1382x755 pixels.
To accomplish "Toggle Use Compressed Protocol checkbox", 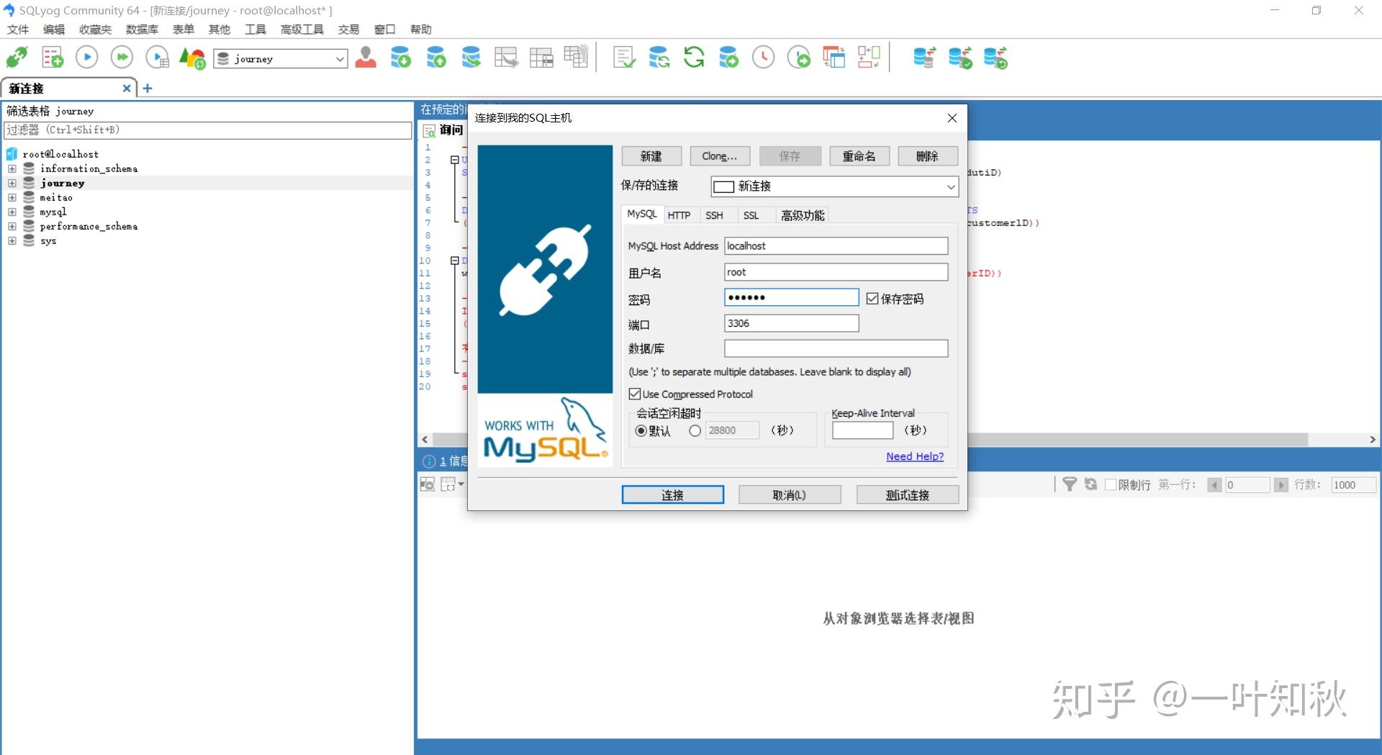I will (x=635, y=394).
